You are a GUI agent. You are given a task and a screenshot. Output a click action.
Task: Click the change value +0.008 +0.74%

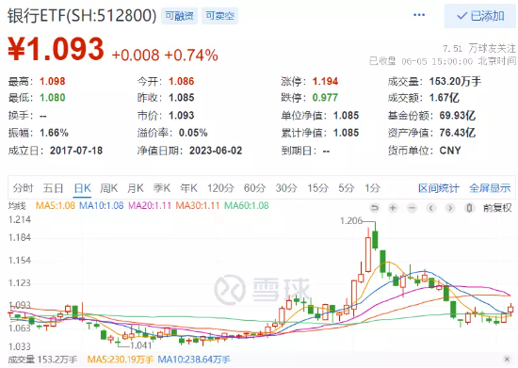tap(165, 56)
